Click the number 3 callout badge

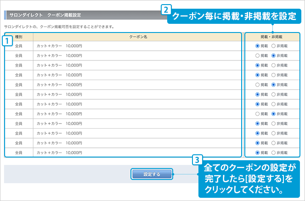tap(197, 160)
